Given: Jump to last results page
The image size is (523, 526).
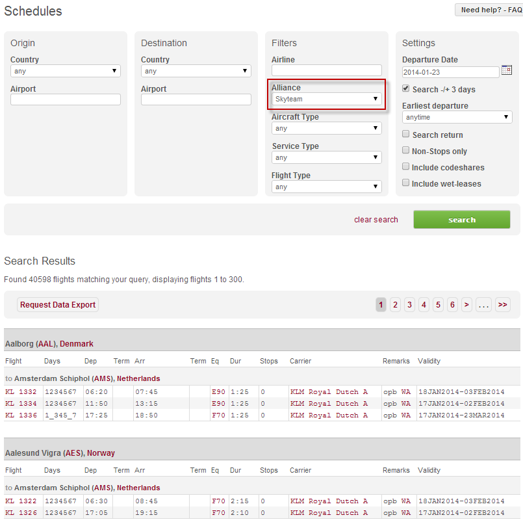Looking at the screenshot, I should [502, 305].
